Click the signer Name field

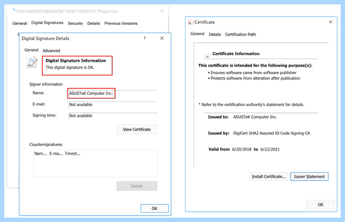113,93
